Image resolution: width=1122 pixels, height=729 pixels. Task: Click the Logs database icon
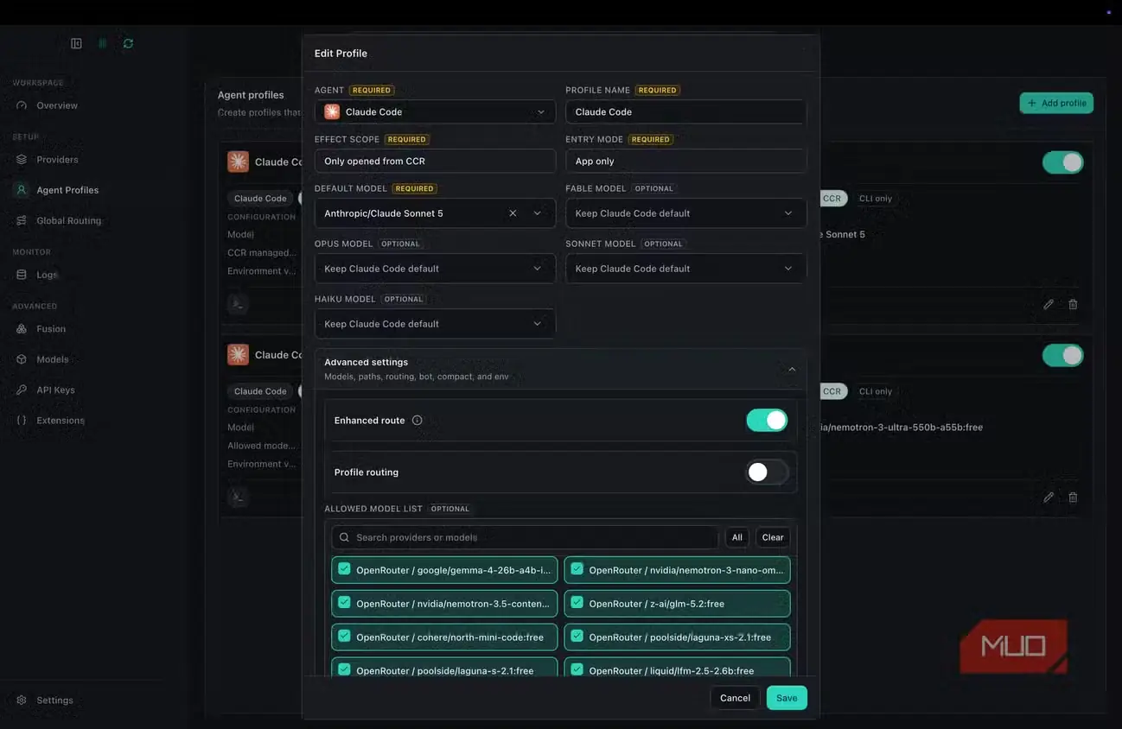tap(22, 275)
